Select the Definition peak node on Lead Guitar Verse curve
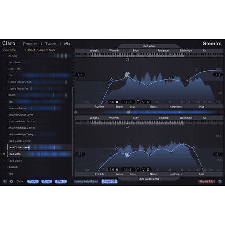The image size is (225, 225). 183,144
